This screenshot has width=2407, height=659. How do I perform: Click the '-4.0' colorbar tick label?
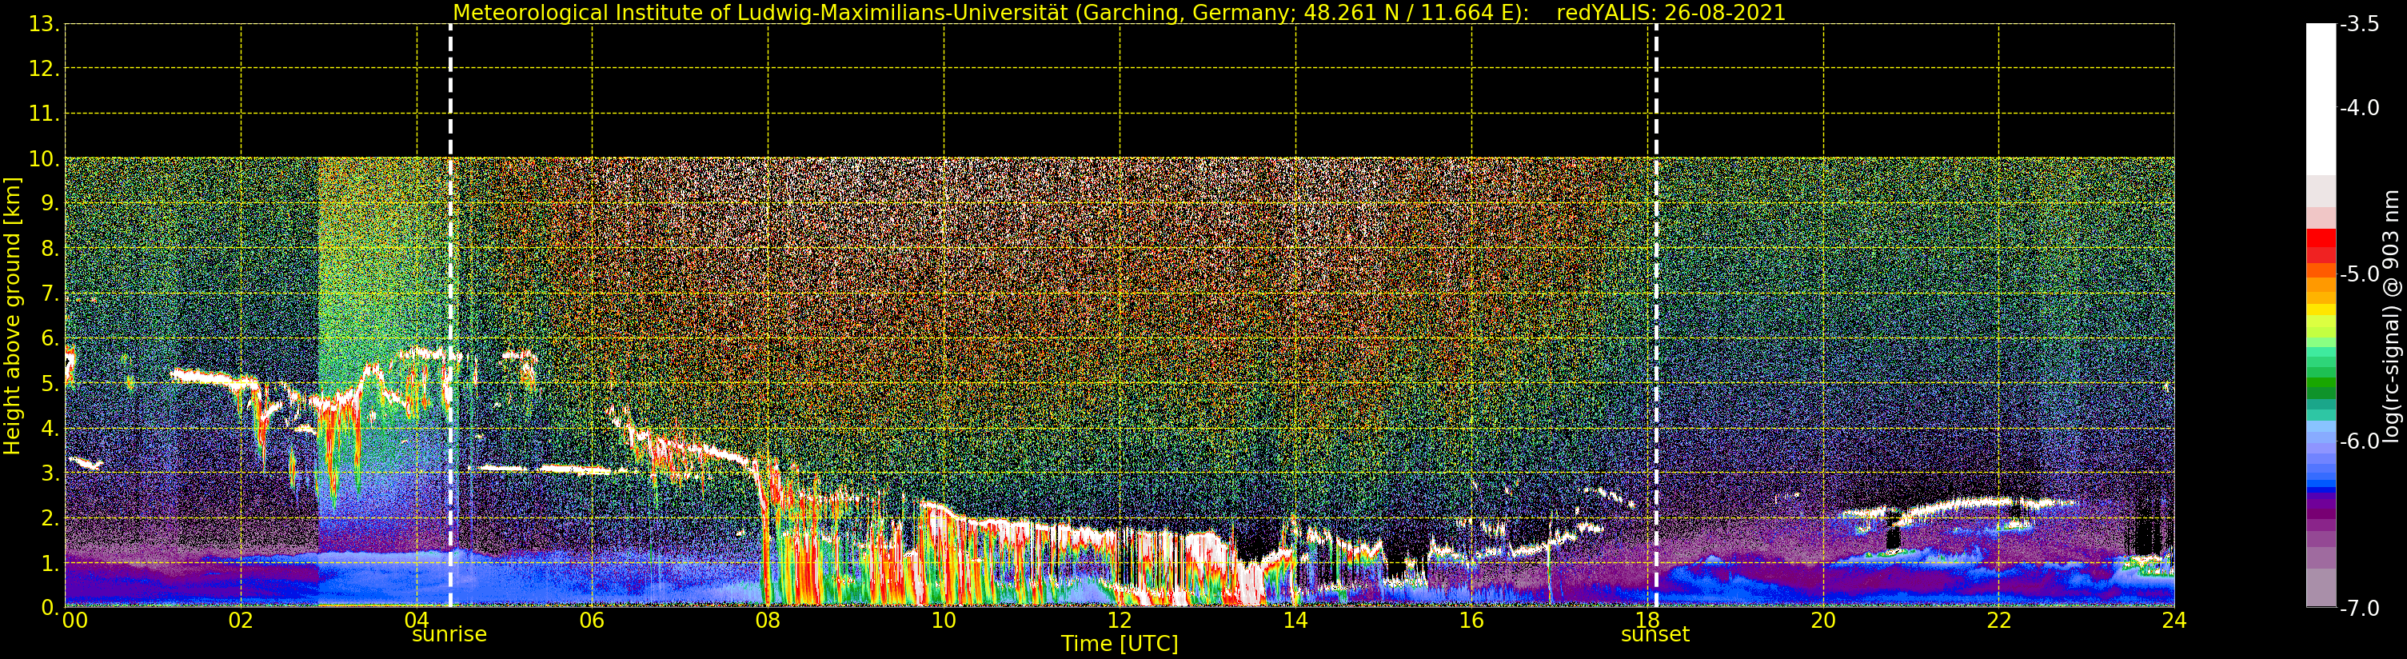point(2359,109)
